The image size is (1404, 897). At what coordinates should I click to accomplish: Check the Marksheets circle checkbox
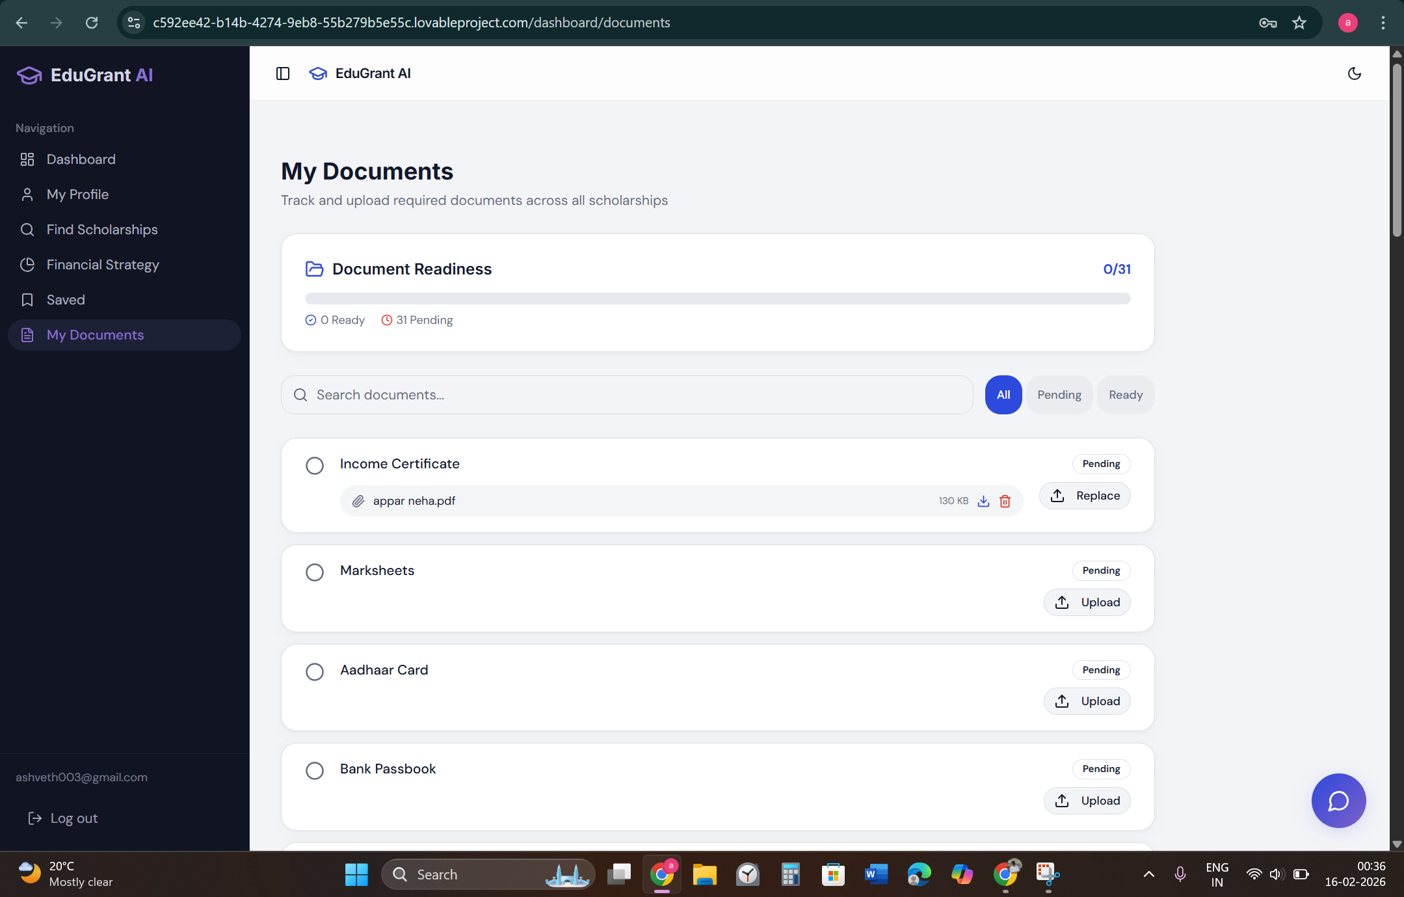click(315, 572)
